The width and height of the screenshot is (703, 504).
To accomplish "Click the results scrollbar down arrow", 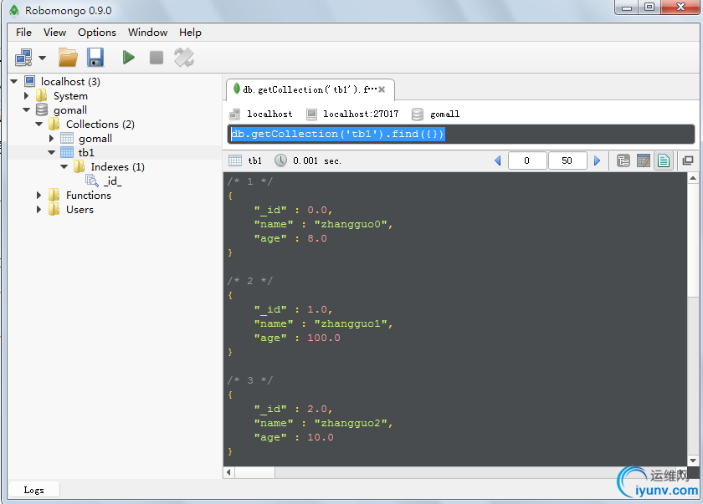I will coord(693,461).
